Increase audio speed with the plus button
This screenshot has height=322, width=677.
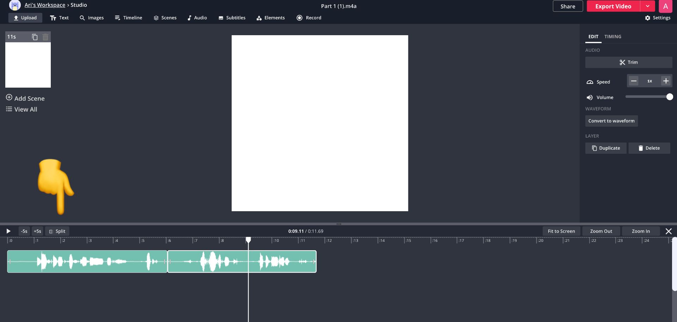tap(666, 81)
